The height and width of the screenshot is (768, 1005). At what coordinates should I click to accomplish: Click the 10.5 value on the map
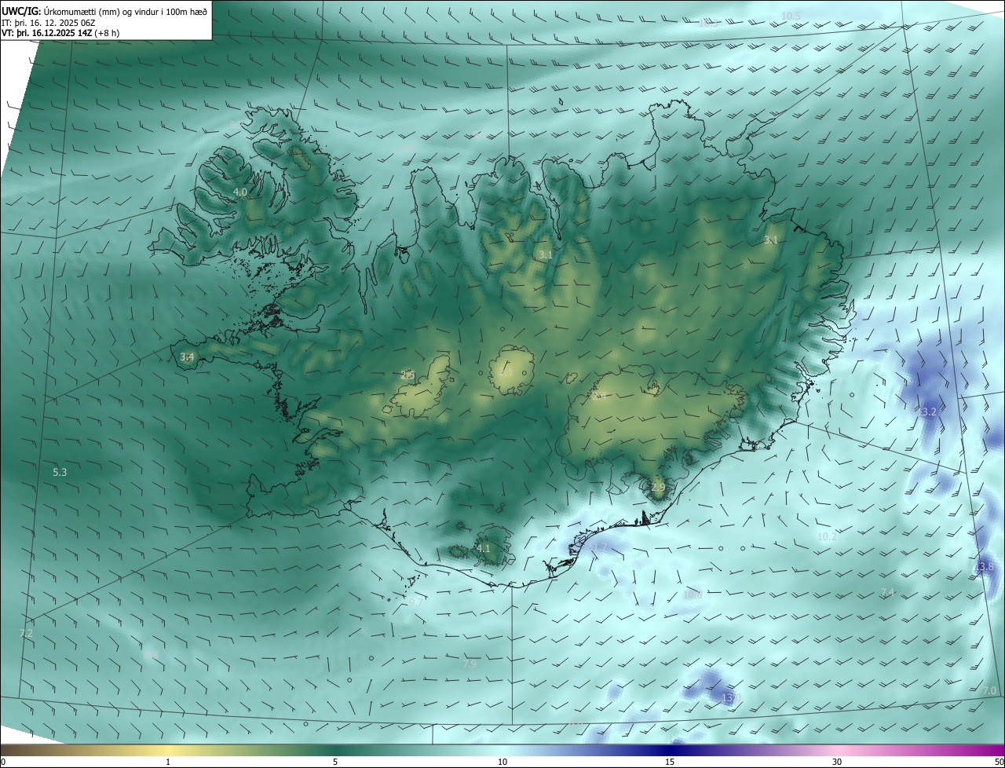[791, 16]
